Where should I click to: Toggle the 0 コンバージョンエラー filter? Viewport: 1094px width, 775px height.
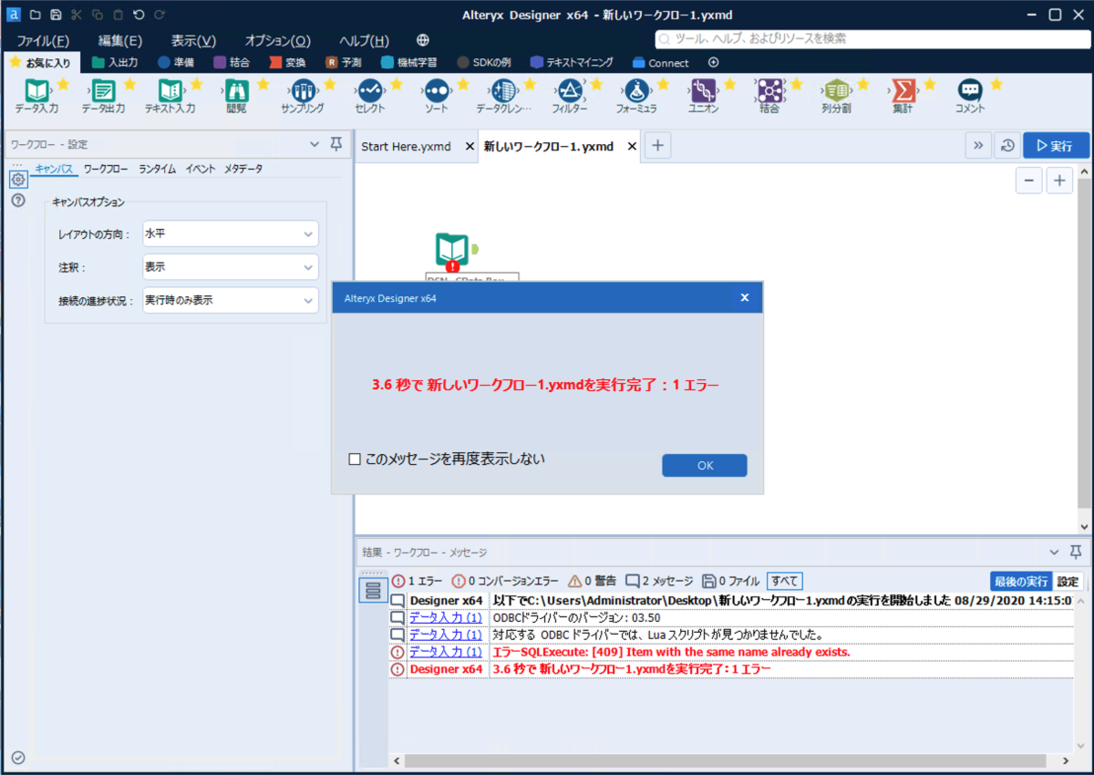(505, 581)
